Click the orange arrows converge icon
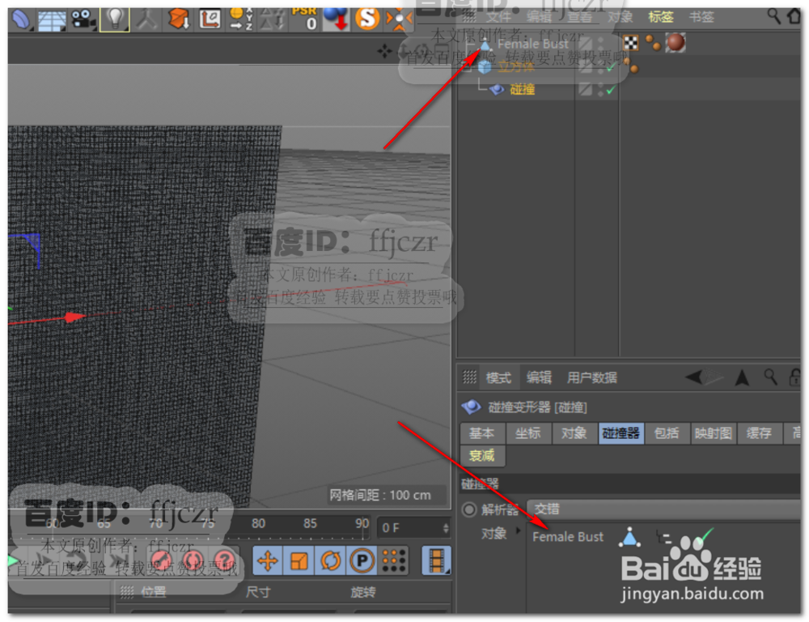This screenshot has height=622, width=809. (399, 19)
